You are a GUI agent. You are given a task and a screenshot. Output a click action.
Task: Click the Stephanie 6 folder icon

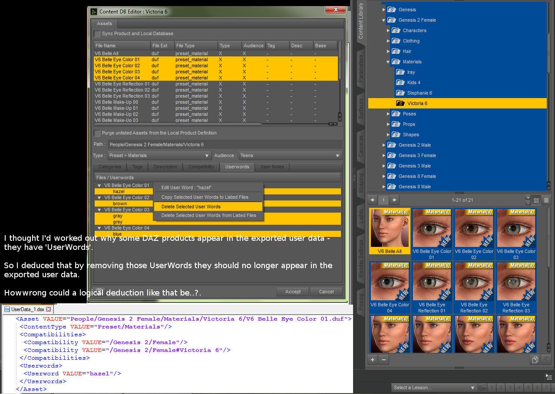(400, 93)
